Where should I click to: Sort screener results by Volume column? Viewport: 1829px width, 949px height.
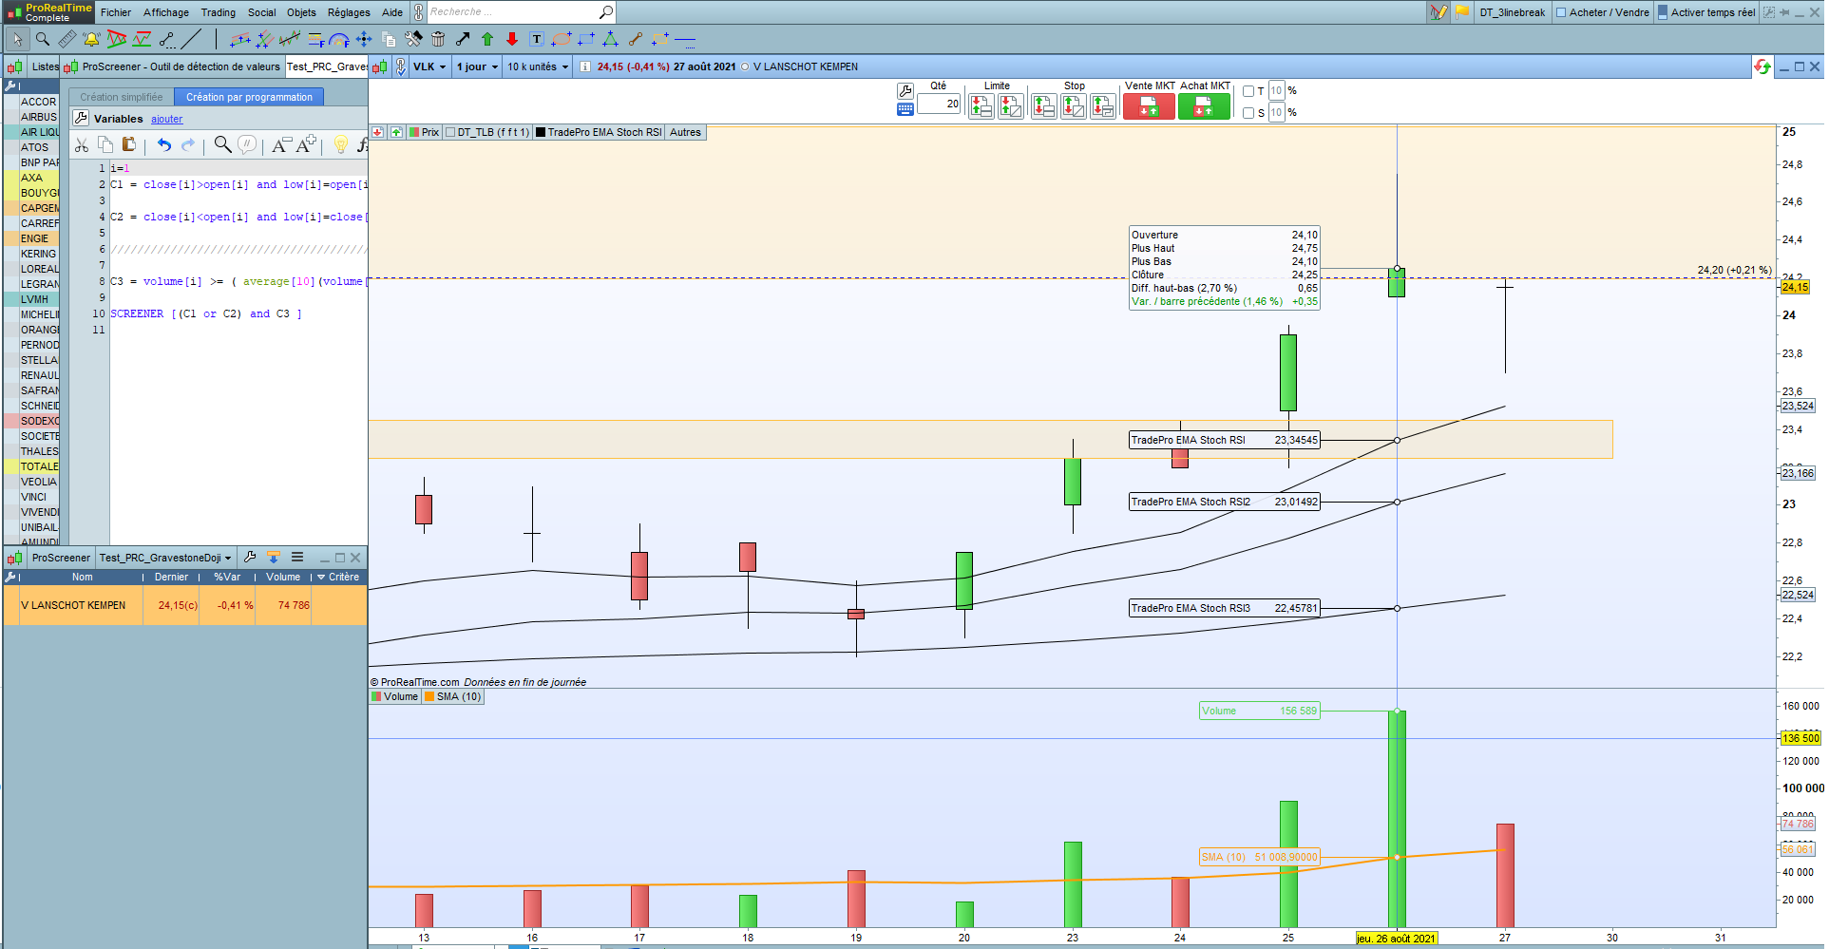[x=282, y=577]
